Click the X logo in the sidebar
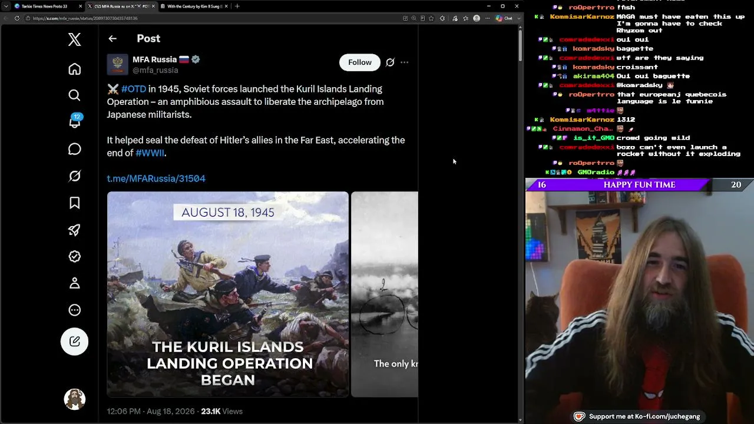Image resolution: width=754 pixels, height=424 pixels. tap(74, 39)
